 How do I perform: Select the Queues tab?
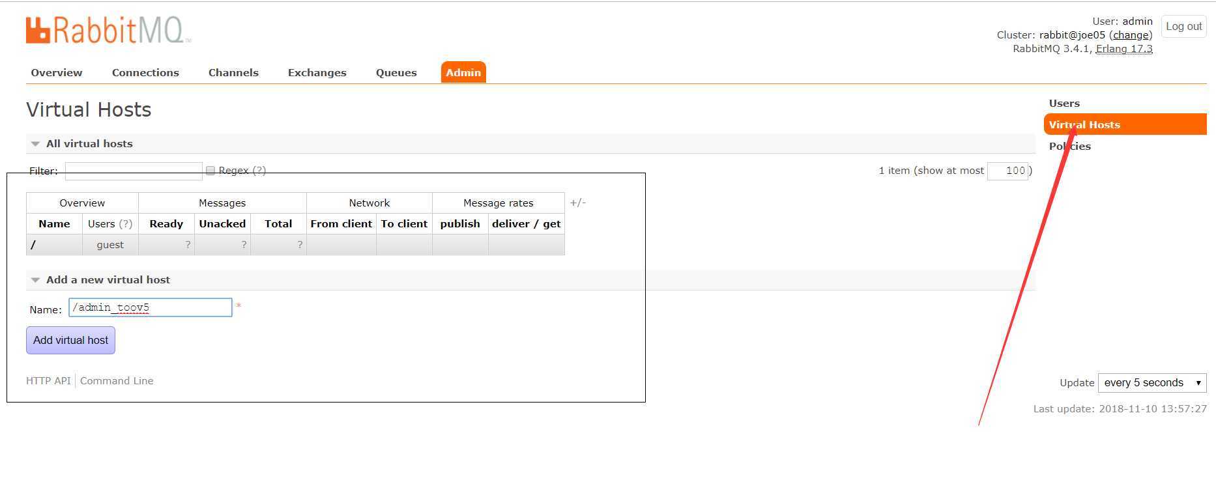(396, 72)
